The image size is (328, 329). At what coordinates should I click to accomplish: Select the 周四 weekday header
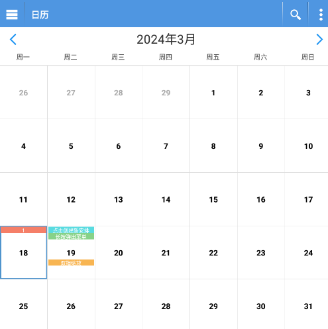click(x=166, y=58)
